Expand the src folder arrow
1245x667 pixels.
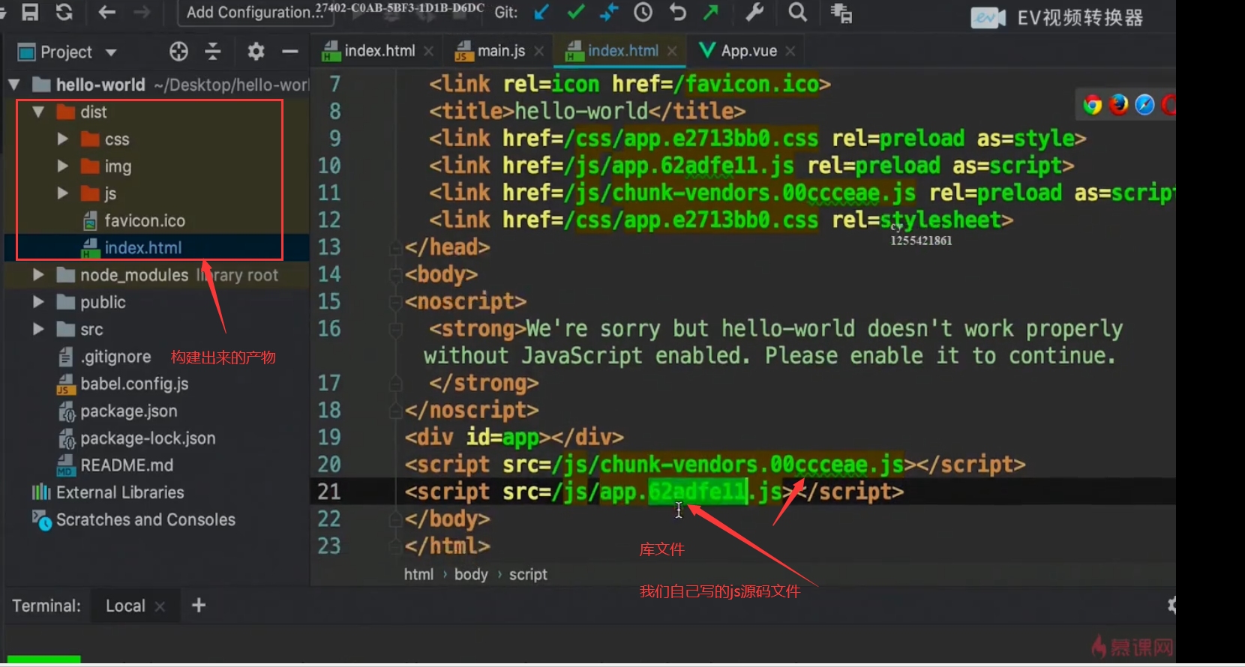38,329
